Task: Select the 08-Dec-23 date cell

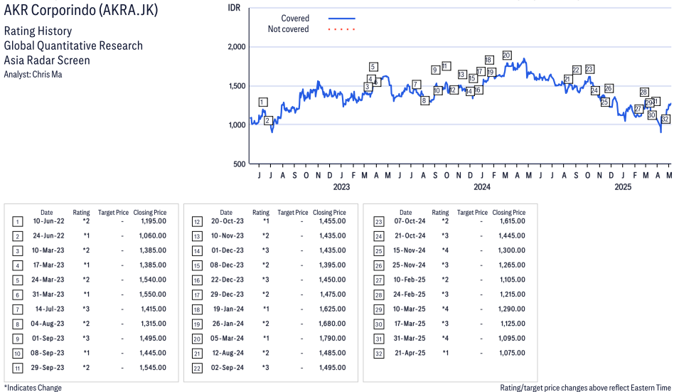Action: point(227,265)
